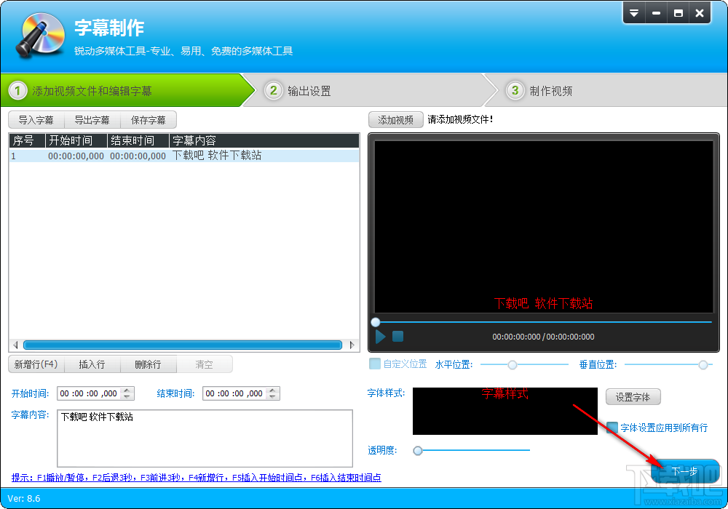
Task: Click 导入字幕 to import subtitles
Action: tap(36, 119)
